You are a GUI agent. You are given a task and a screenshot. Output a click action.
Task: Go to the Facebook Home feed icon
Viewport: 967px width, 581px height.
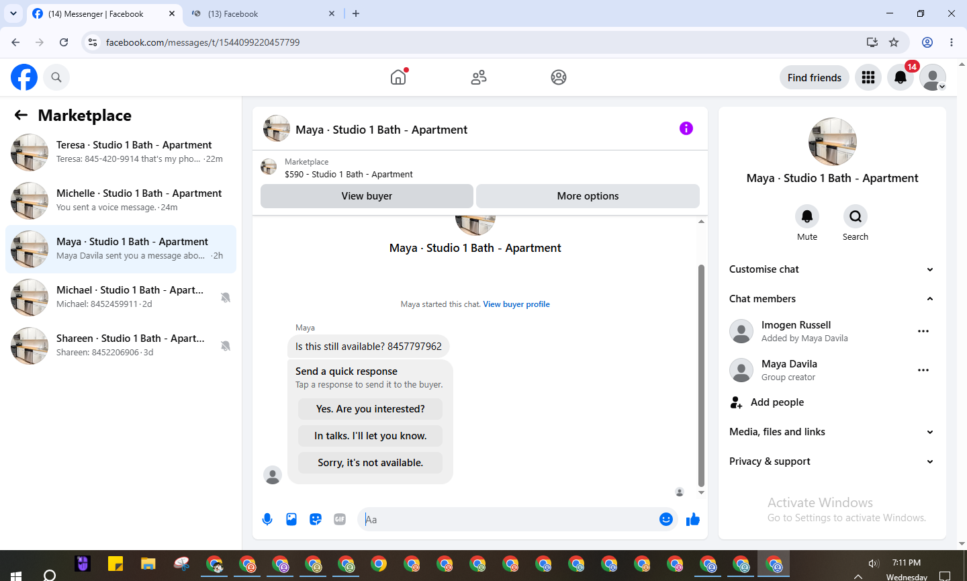point(399,77)
